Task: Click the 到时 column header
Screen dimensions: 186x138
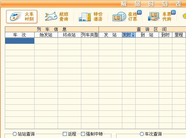Action: [165, 35]
